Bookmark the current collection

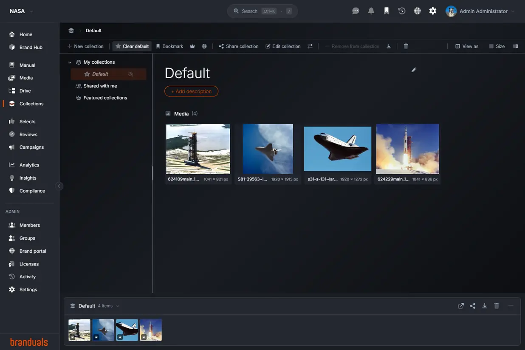coord(169,46)
